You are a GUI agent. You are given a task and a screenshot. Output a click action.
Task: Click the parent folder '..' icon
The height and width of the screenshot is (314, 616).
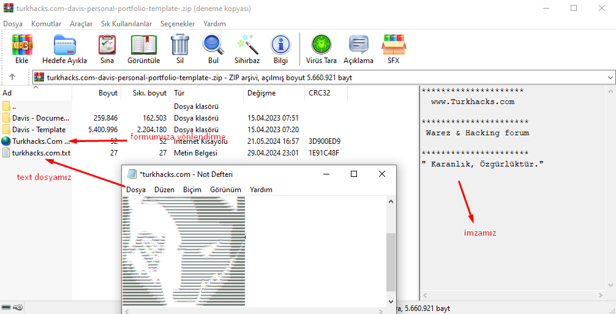point(6,107)
